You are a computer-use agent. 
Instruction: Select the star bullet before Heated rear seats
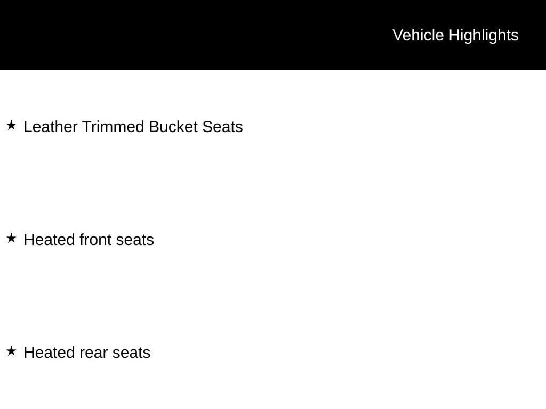click(x=11, y=351)
